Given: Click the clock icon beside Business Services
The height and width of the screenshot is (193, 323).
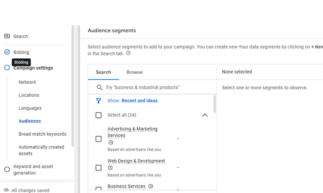Looking at the screenshot, I should (151, 186).
